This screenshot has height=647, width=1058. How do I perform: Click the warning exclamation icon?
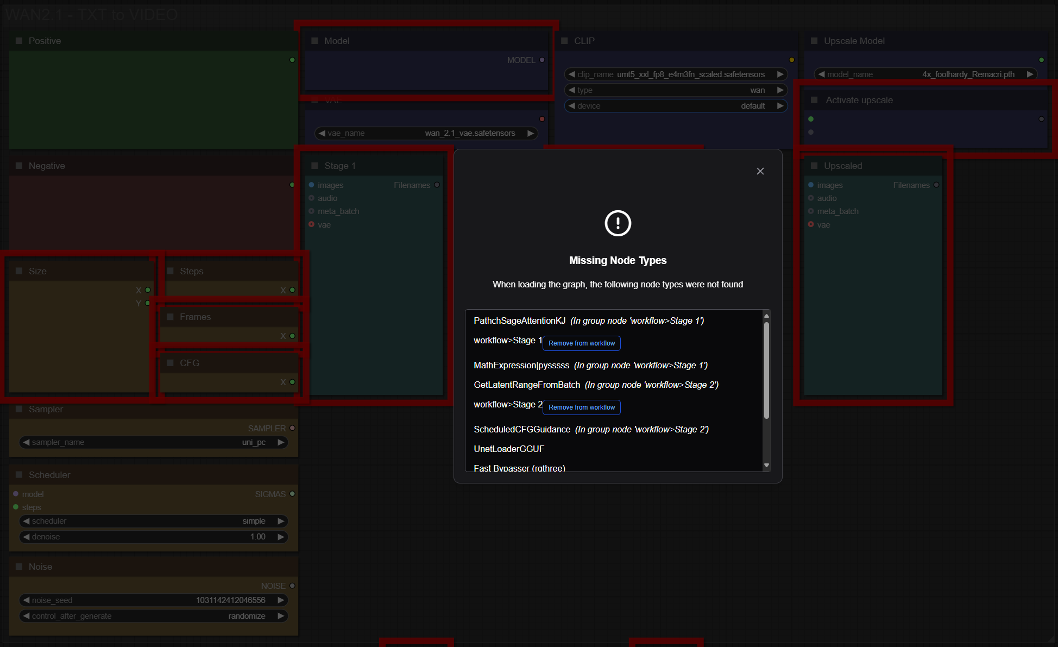pos(618,223)
